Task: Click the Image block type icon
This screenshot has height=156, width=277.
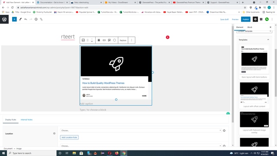Action: click(83, 40)
